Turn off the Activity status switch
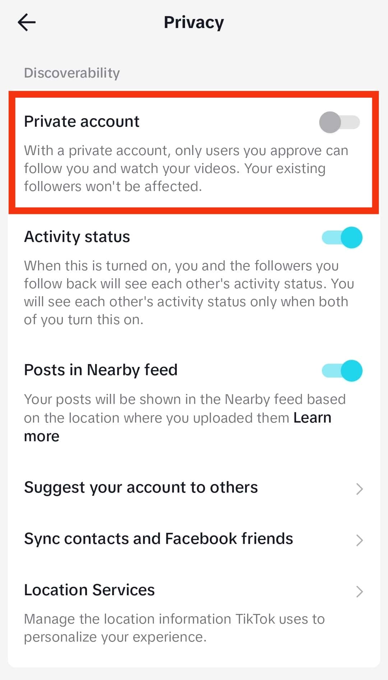Image resolution: width=388 pixels, height=680 pixels. [x=342, y=238]
